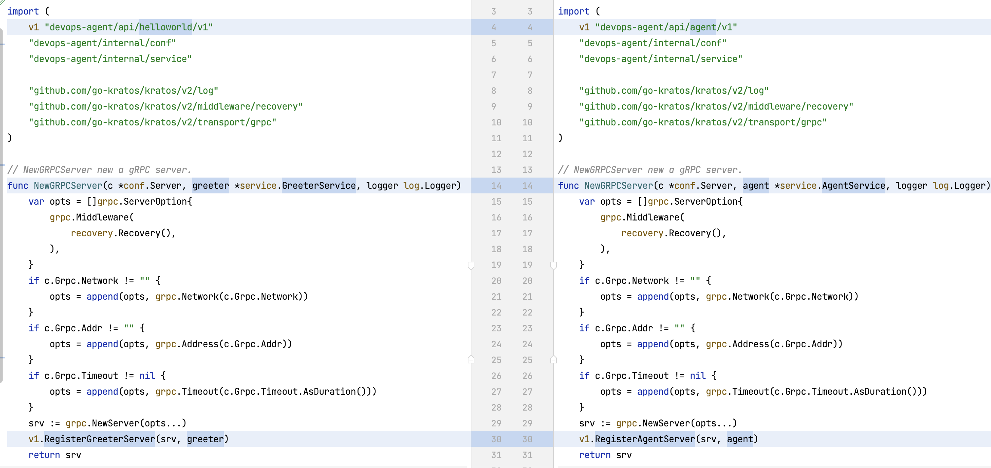Click highlighted 'helloworld' text in left import
This screenshot has width=991, height=468.
[165, 27]
